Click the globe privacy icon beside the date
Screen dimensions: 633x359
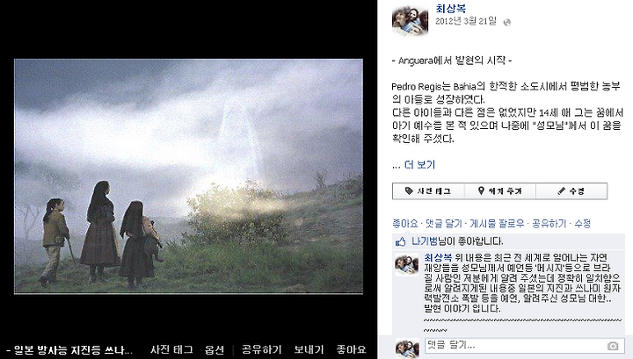[x=507, y=23]
